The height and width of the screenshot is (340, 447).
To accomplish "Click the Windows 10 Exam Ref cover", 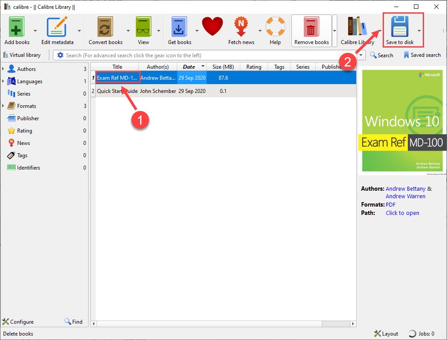I will [x=402, y=121].
